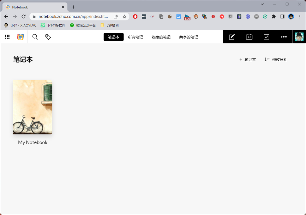Select the 共享的笔记 view
306x215 pixels.
pyautogui.click(x=189, y=37)
